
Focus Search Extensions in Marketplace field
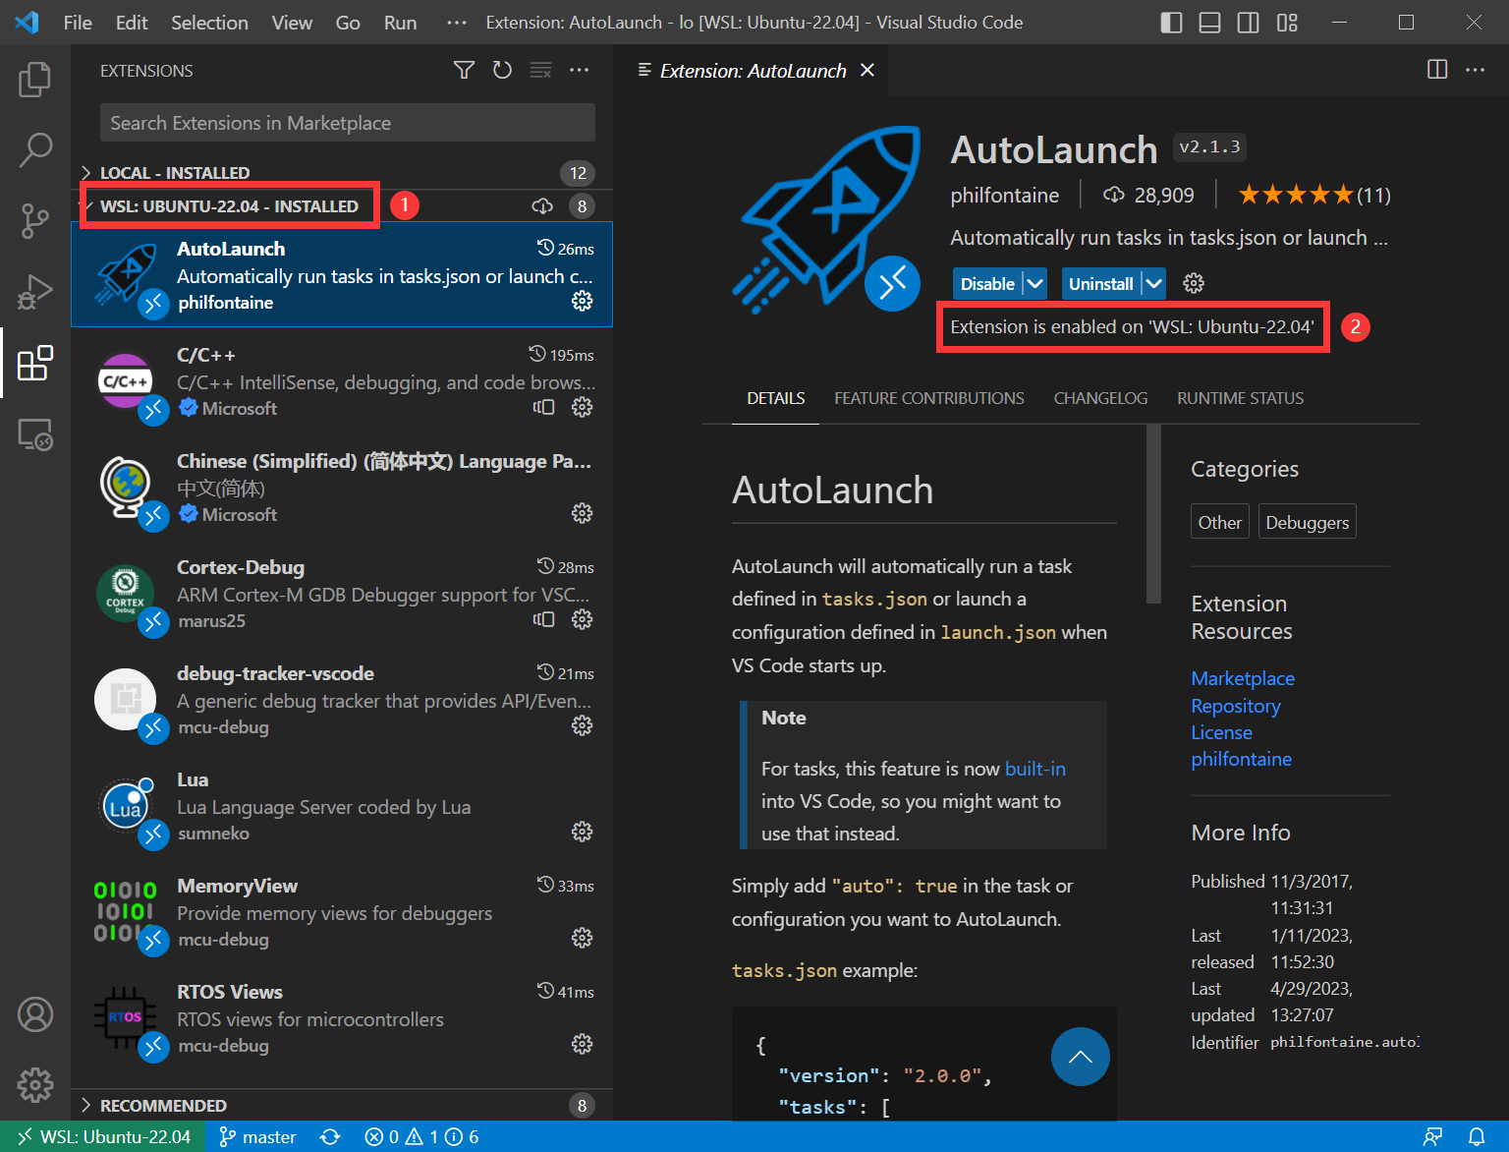pyautogui.click(x=348, y=123)
